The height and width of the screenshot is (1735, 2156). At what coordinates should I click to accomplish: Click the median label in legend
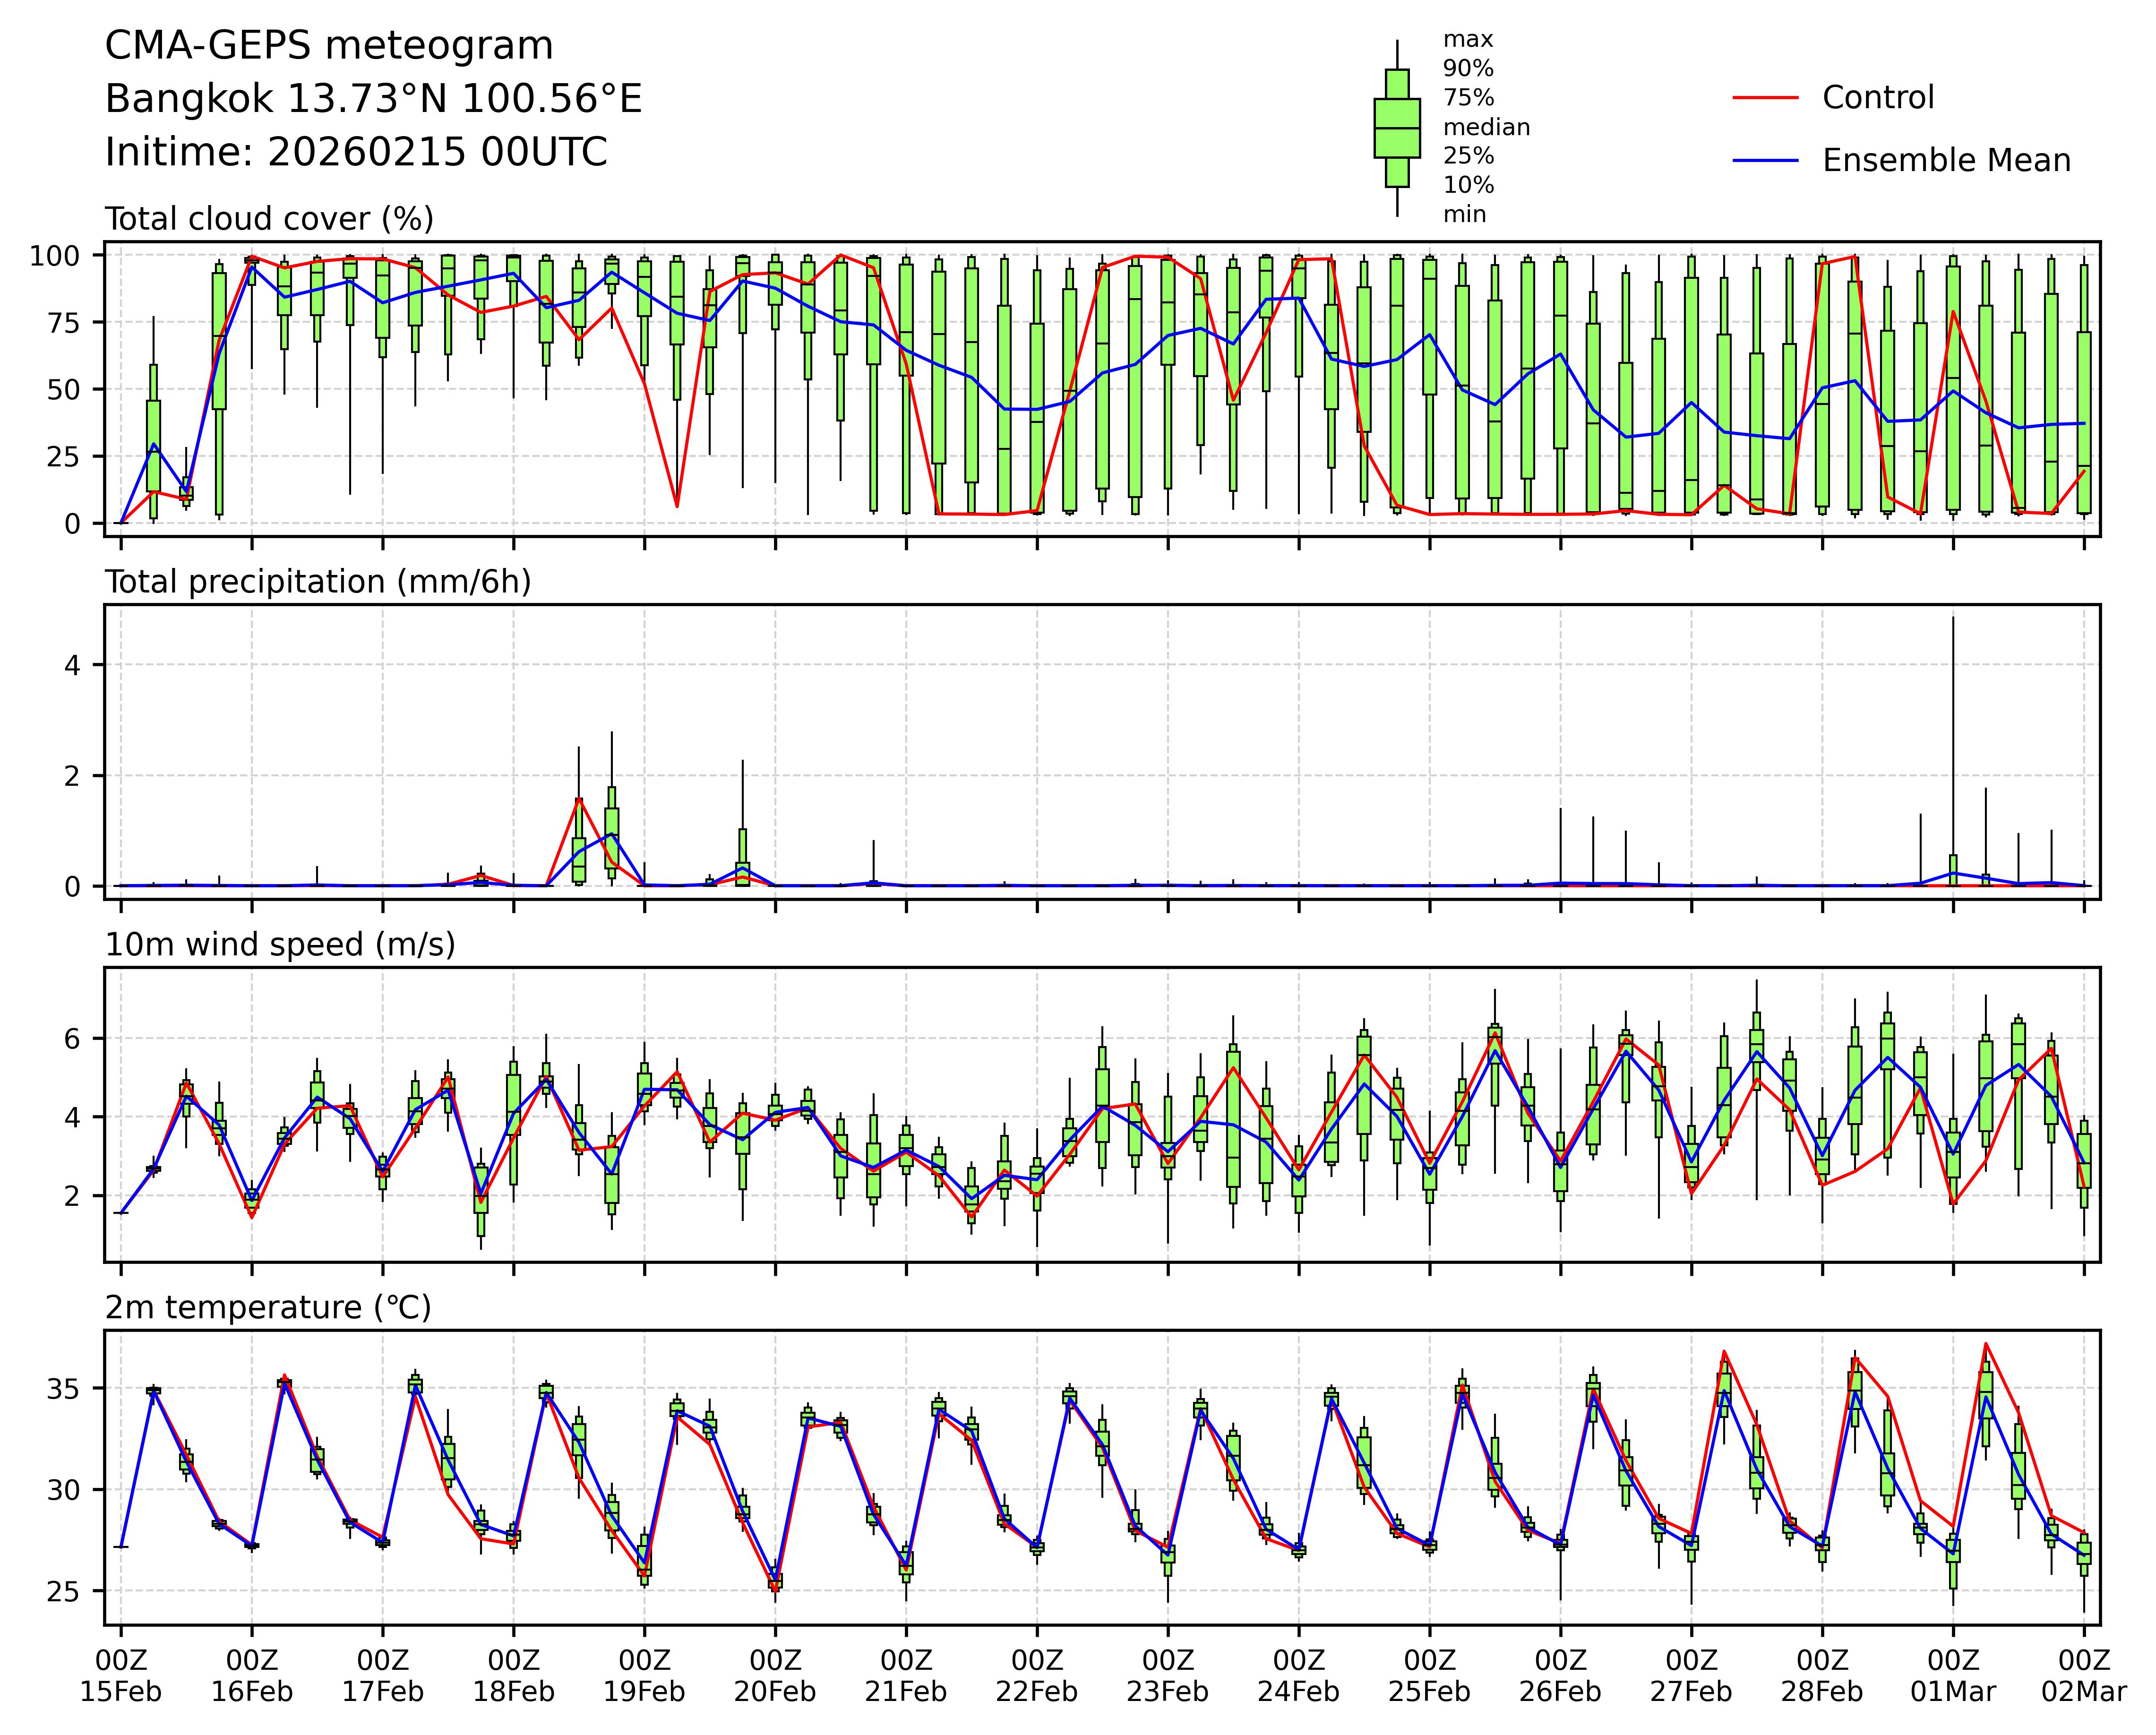click(1486, 128)
